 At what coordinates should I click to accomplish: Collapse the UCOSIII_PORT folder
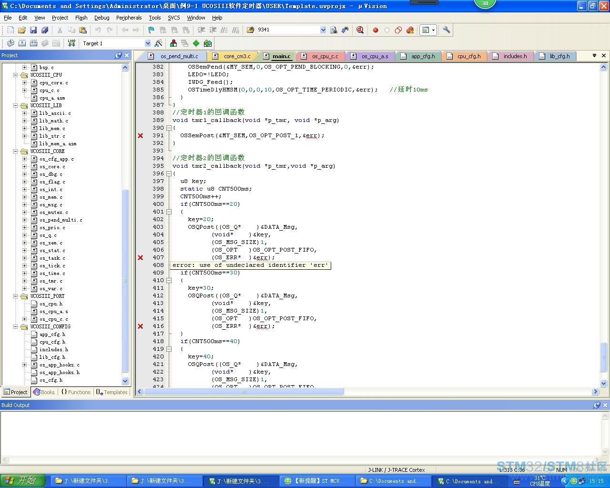pos(15,296)
